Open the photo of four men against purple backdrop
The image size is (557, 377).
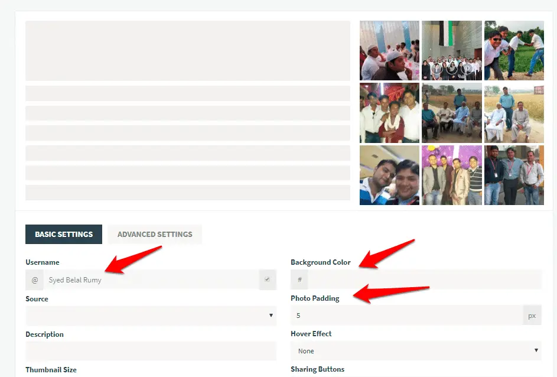coord(451,175)
